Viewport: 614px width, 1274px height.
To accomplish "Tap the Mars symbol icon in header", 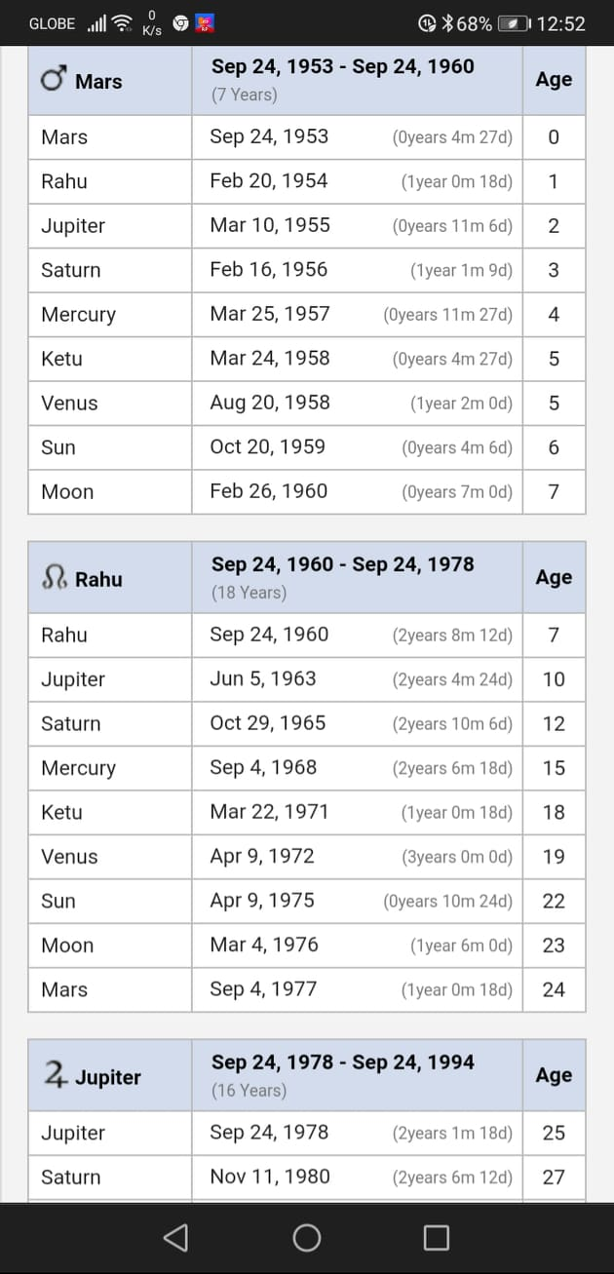I will [x=53, y=80].
